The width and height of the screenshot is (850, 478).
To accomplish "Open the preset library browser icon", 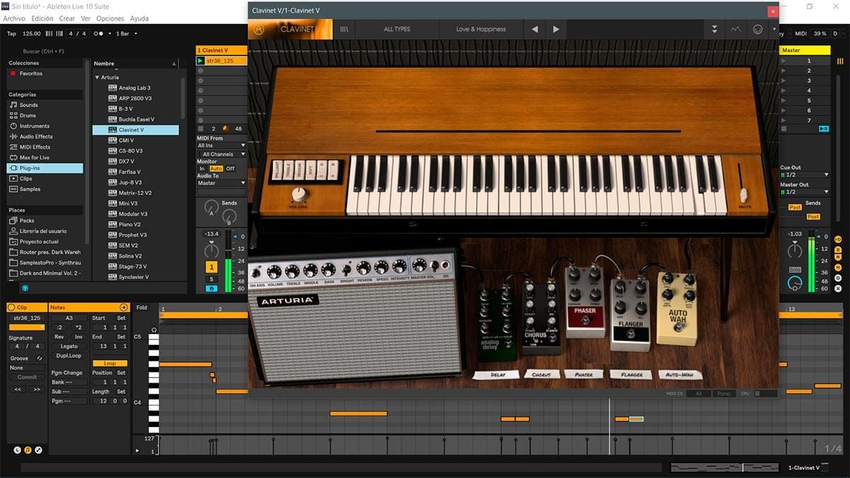I will coord(344,29).
